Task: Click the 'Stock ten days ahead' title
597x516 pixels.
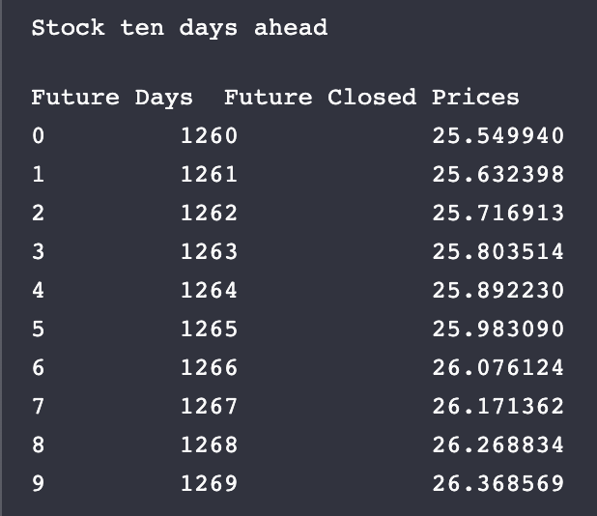Action: 180,29
